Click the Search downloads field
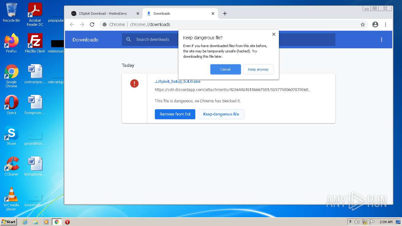The height and width of the screenshot is (226, 402). (229, 40)
